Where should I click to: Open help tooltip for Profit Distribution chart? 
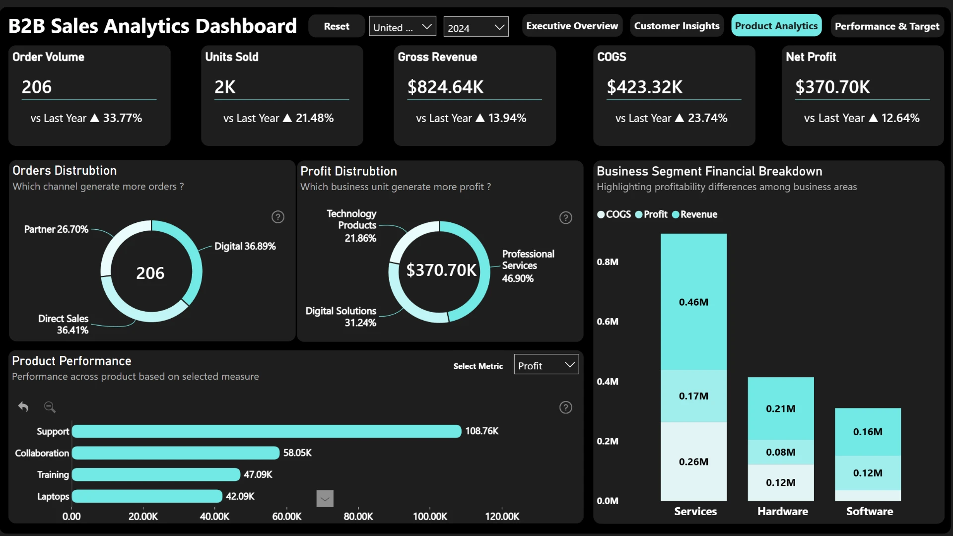click(566, 217)
